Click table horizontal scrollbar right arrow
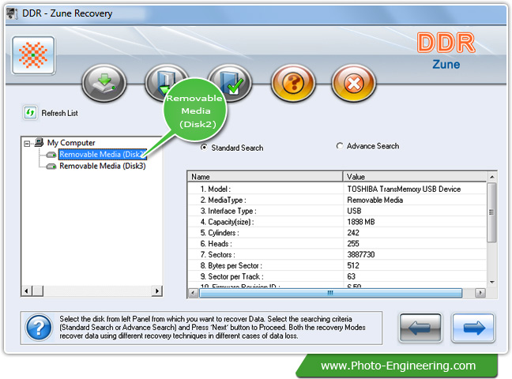The width and height of the screenshot is (512, 379). 480,293
